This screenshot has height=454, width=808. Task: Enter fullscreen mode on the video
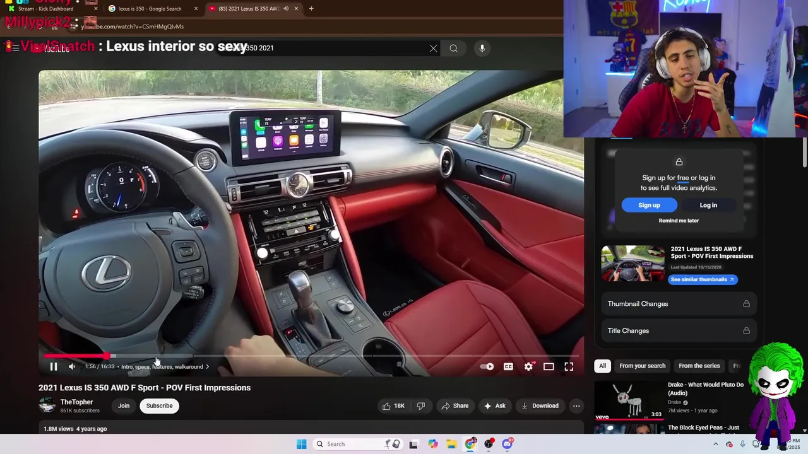coord(569,366)
